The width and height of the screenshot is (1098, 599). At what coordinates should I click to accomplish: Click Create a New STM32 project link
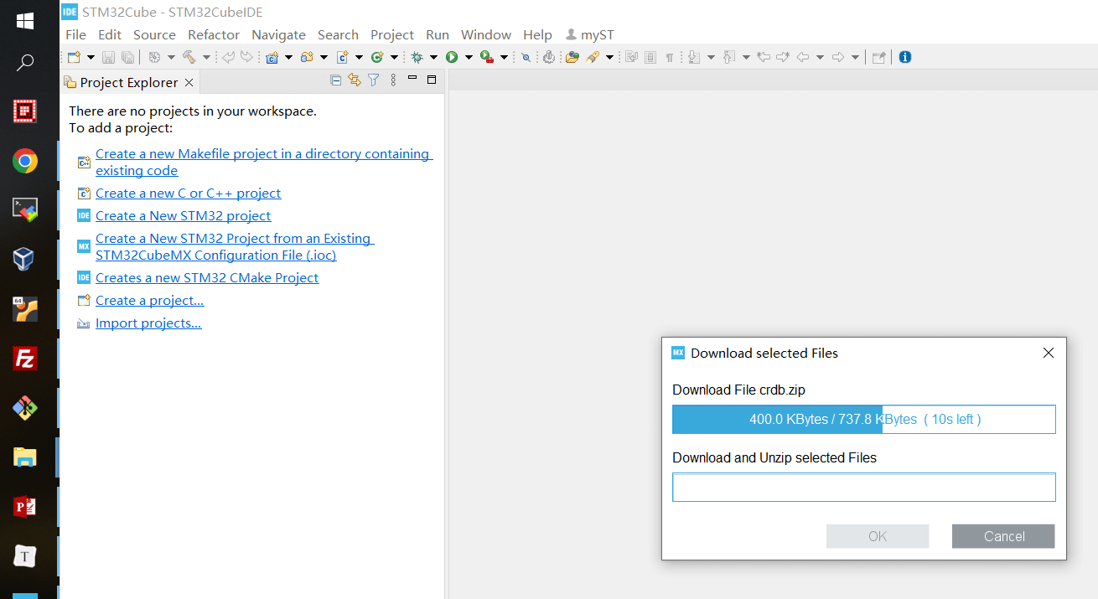tap(183, 215)
